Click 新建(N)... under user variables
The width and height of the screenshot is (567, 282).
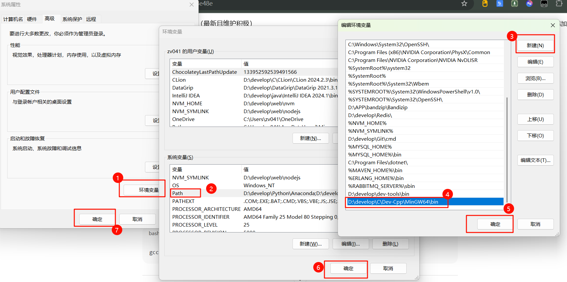point(311,138)
